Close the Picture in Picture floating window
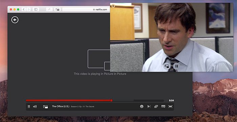Viewport: 237px width, 122px height. pos(113,6)
